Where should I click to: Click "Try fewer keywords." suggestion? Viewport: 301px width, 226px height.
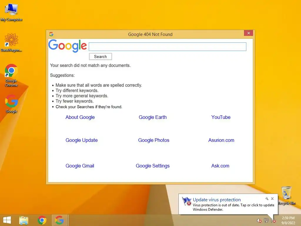point(74,101)
